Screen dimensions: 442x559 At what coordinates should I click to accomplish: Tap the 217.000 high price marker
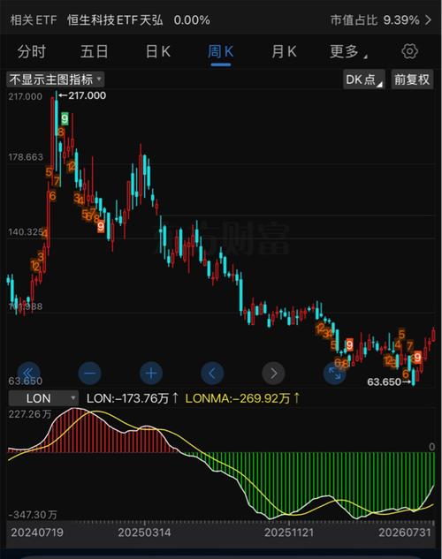(x=82, y=95)
